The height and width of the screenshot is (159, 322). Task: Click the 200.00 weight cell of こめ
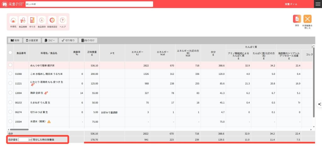coord(92,74)
